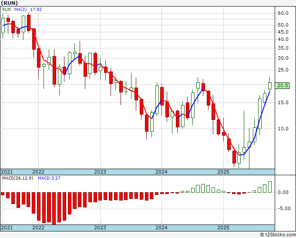
Task: Click 2021 on the MACD timeline
Action: pyautogui.click(x=7, y=228)
